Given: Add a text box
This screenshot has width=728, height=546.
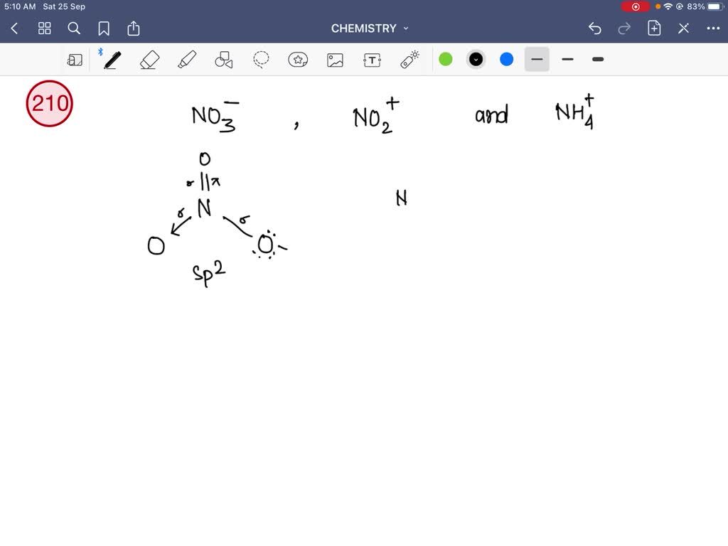Looking at the screenshot, I should point(372,59).
